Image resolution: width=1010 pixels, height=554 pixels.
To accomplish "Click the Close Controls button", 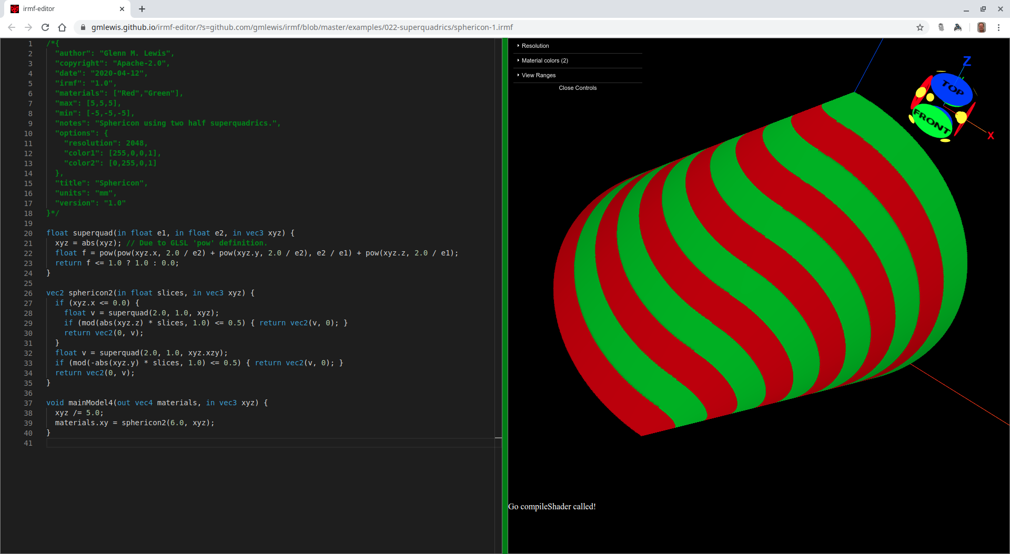I will tap(578, 88).
